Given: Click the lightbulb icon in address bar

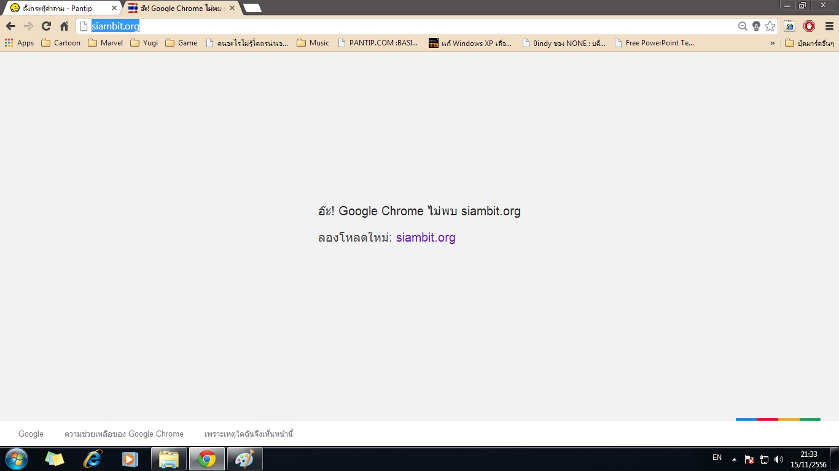Looking at the screenshot, I should tap(756, 26).
